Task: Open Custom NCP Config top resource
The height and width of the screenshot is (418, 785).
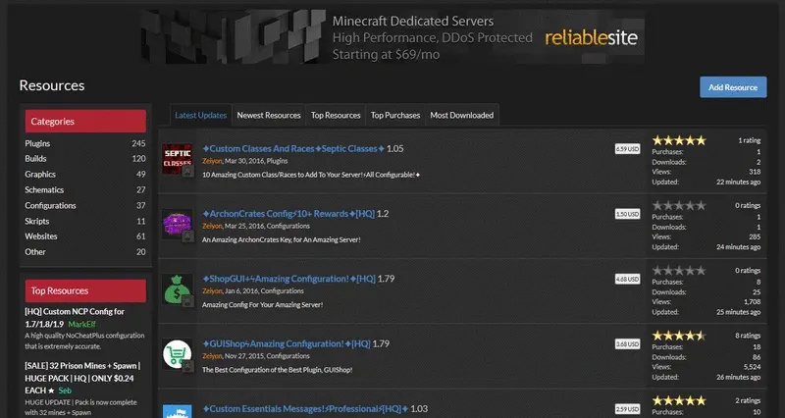Action: [75, 317]
